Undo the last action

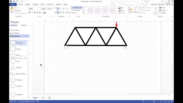coord(17,1)
